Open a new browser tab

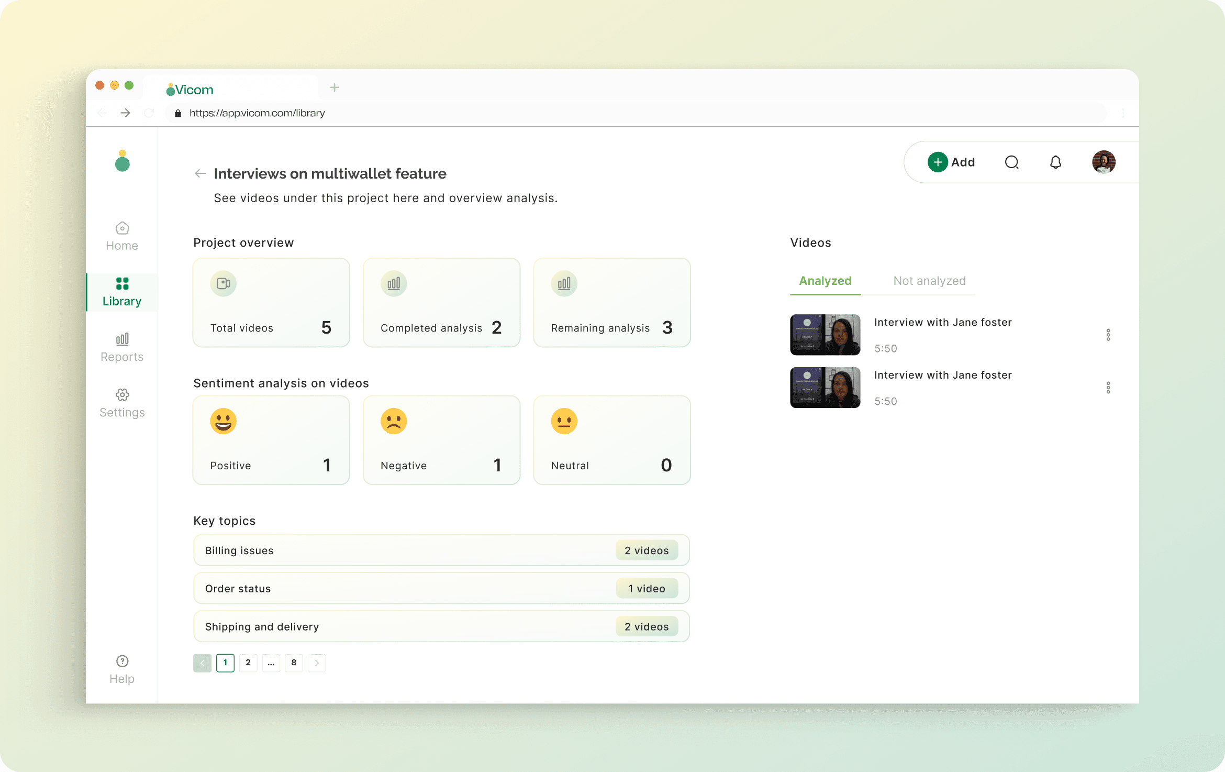click(335, 87)
